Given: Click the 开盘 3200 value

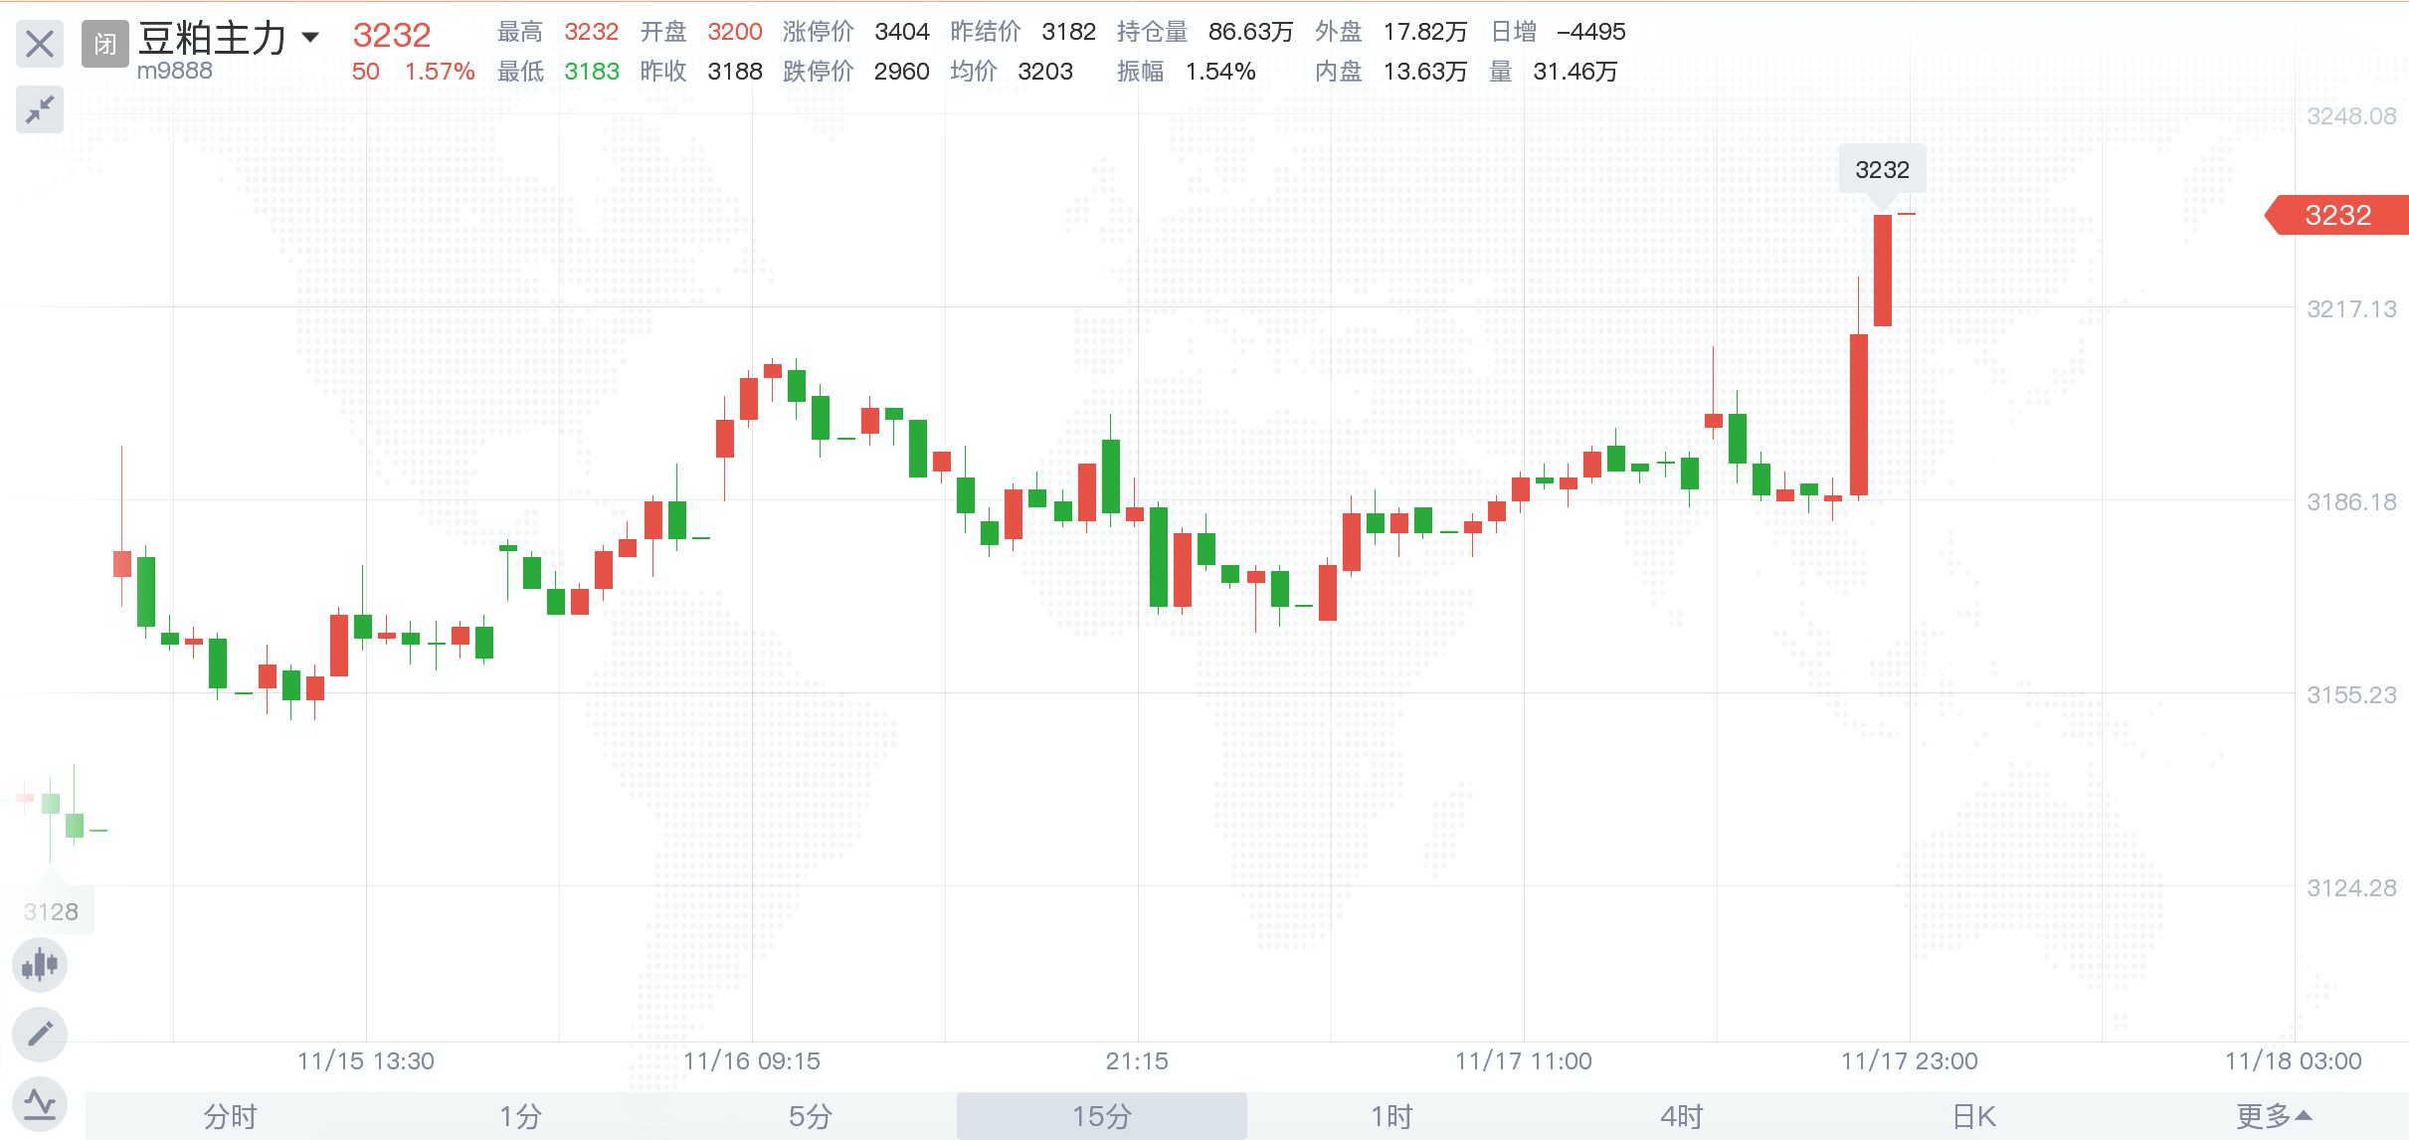Looking at the screenshot, I should coord(735,32).
